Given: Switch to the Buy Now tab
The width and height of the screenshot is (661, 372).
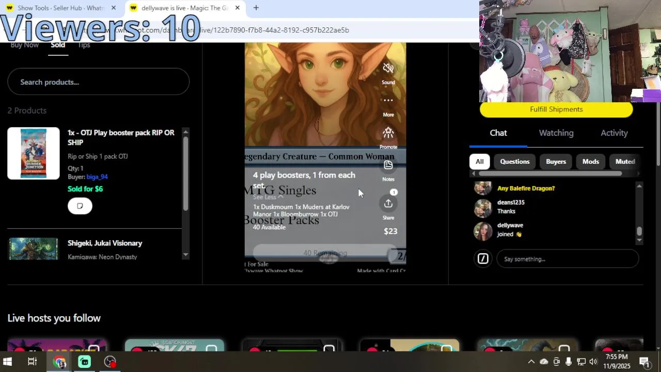Looking at the screenshot, I should [24, 45].
